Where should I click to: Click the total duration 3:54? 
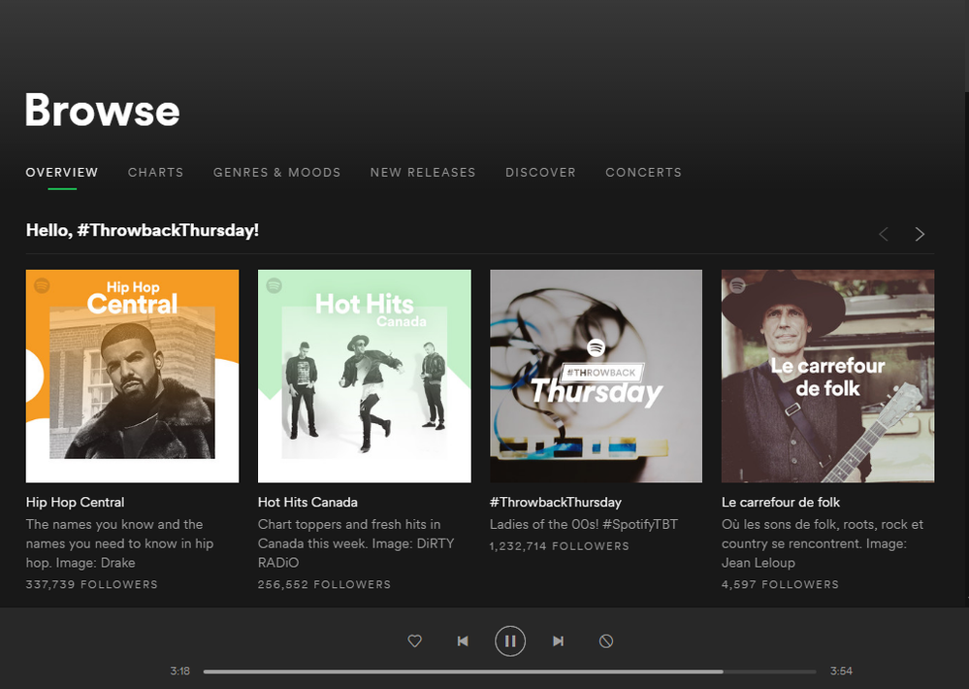(x=841, y=672)
